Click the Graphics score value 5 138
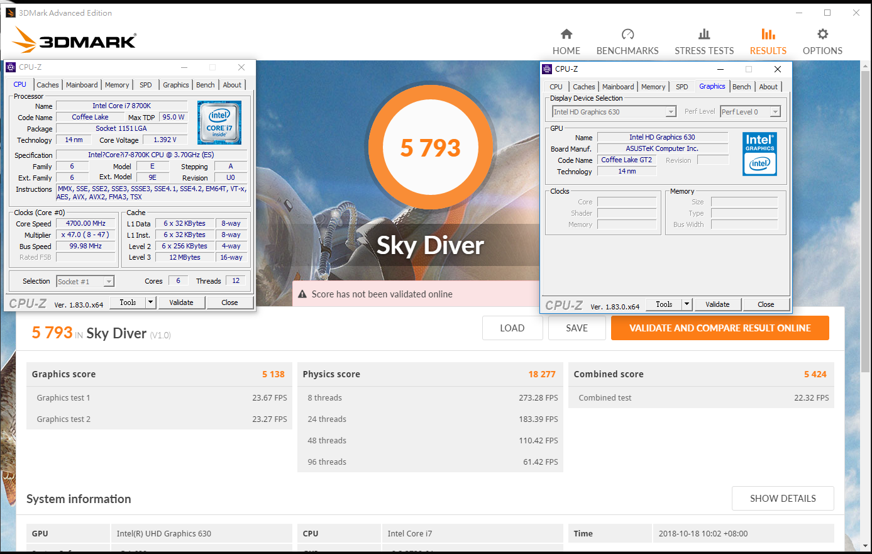Viewport: 872px width, 554px height. [273, 374]
